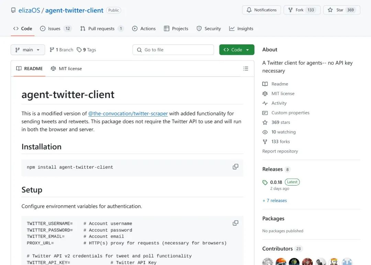
Task: Open the Security tab
Action: 209,29
